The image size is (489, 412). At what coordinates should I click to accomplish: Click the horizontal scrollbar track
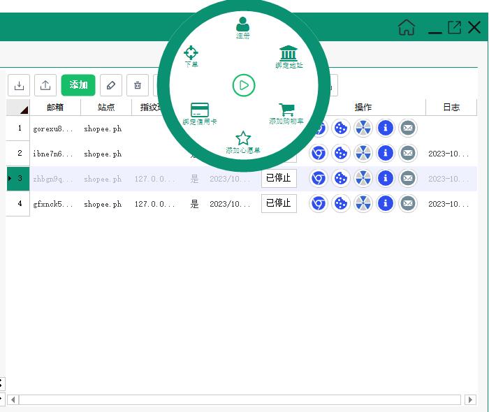(x=240, y=399)
